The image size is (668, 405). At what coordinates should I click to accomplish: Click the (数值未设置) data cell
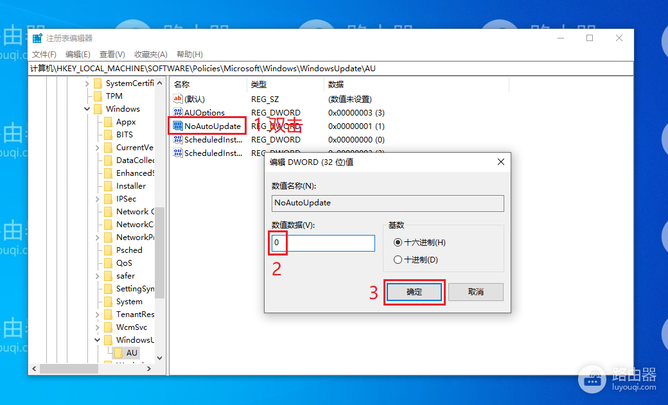(350, 99)
